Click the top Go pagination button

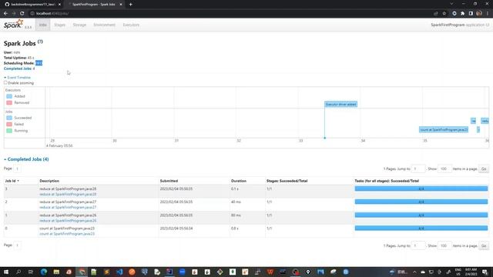pos(484,169)
